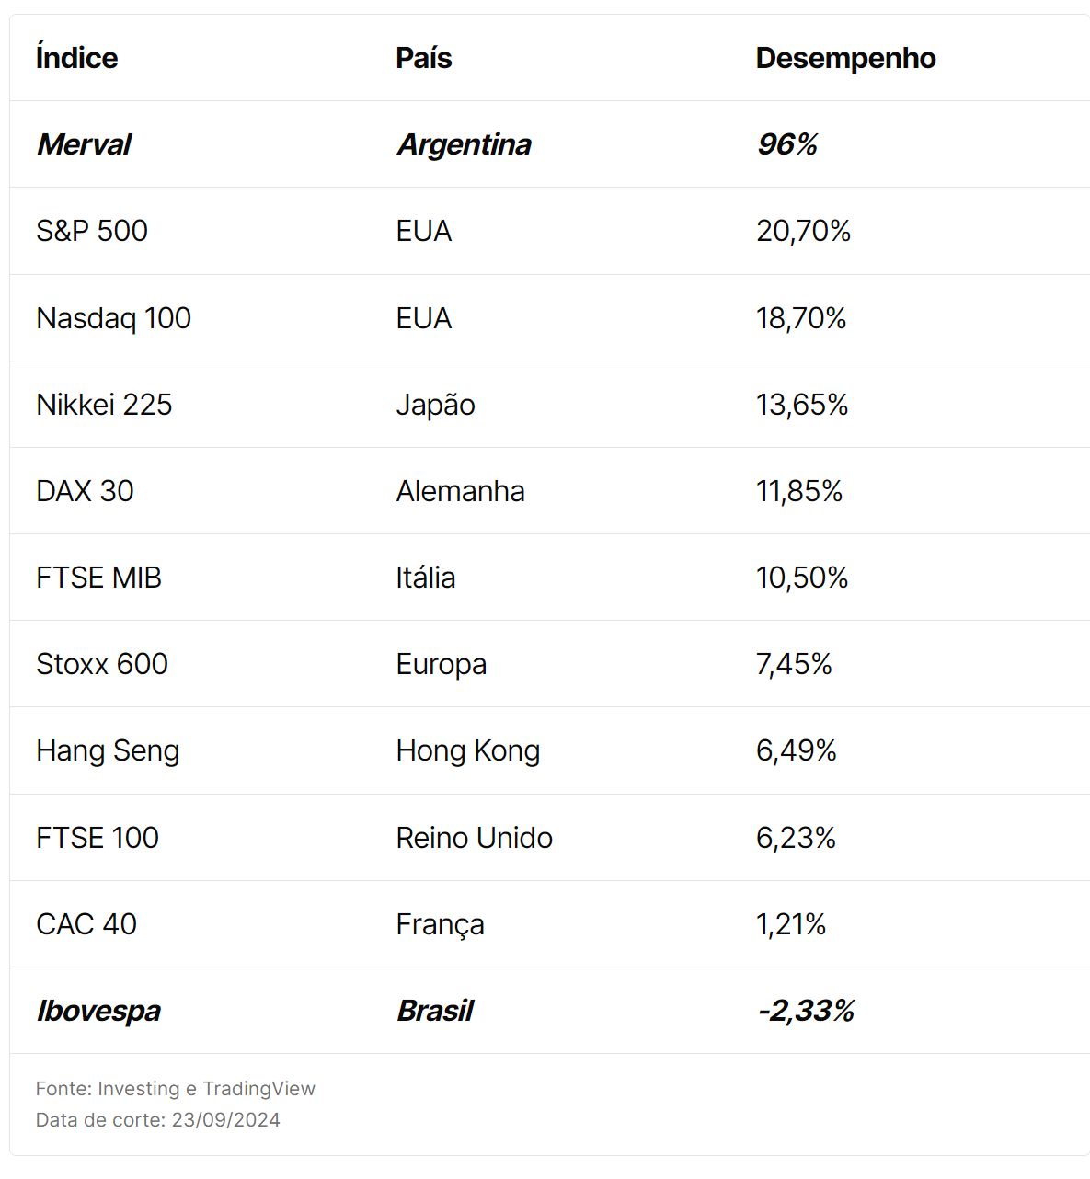The height and width of the screenshot is (1179, 1090).
Task: Click the 96% performance value
Action: (x=787, y=144)
